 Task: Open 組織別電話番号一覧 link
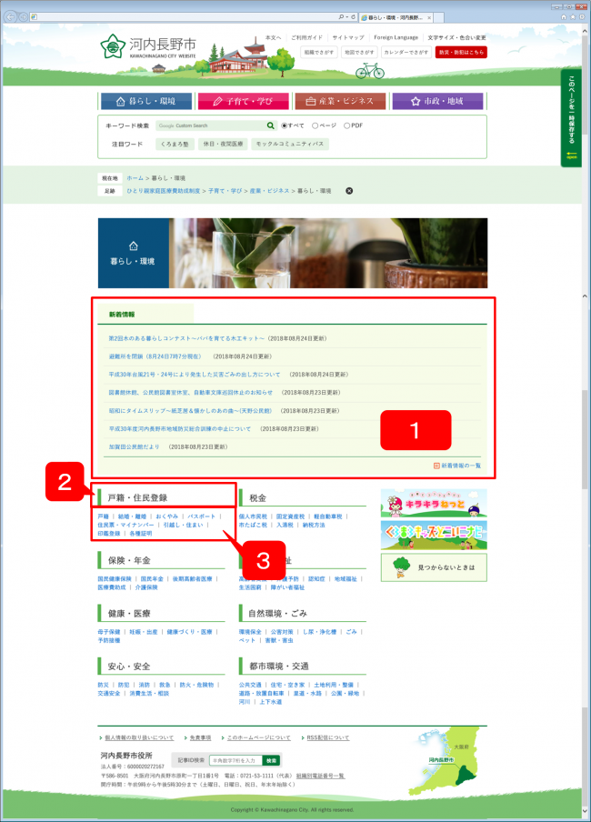coord(320,776)
